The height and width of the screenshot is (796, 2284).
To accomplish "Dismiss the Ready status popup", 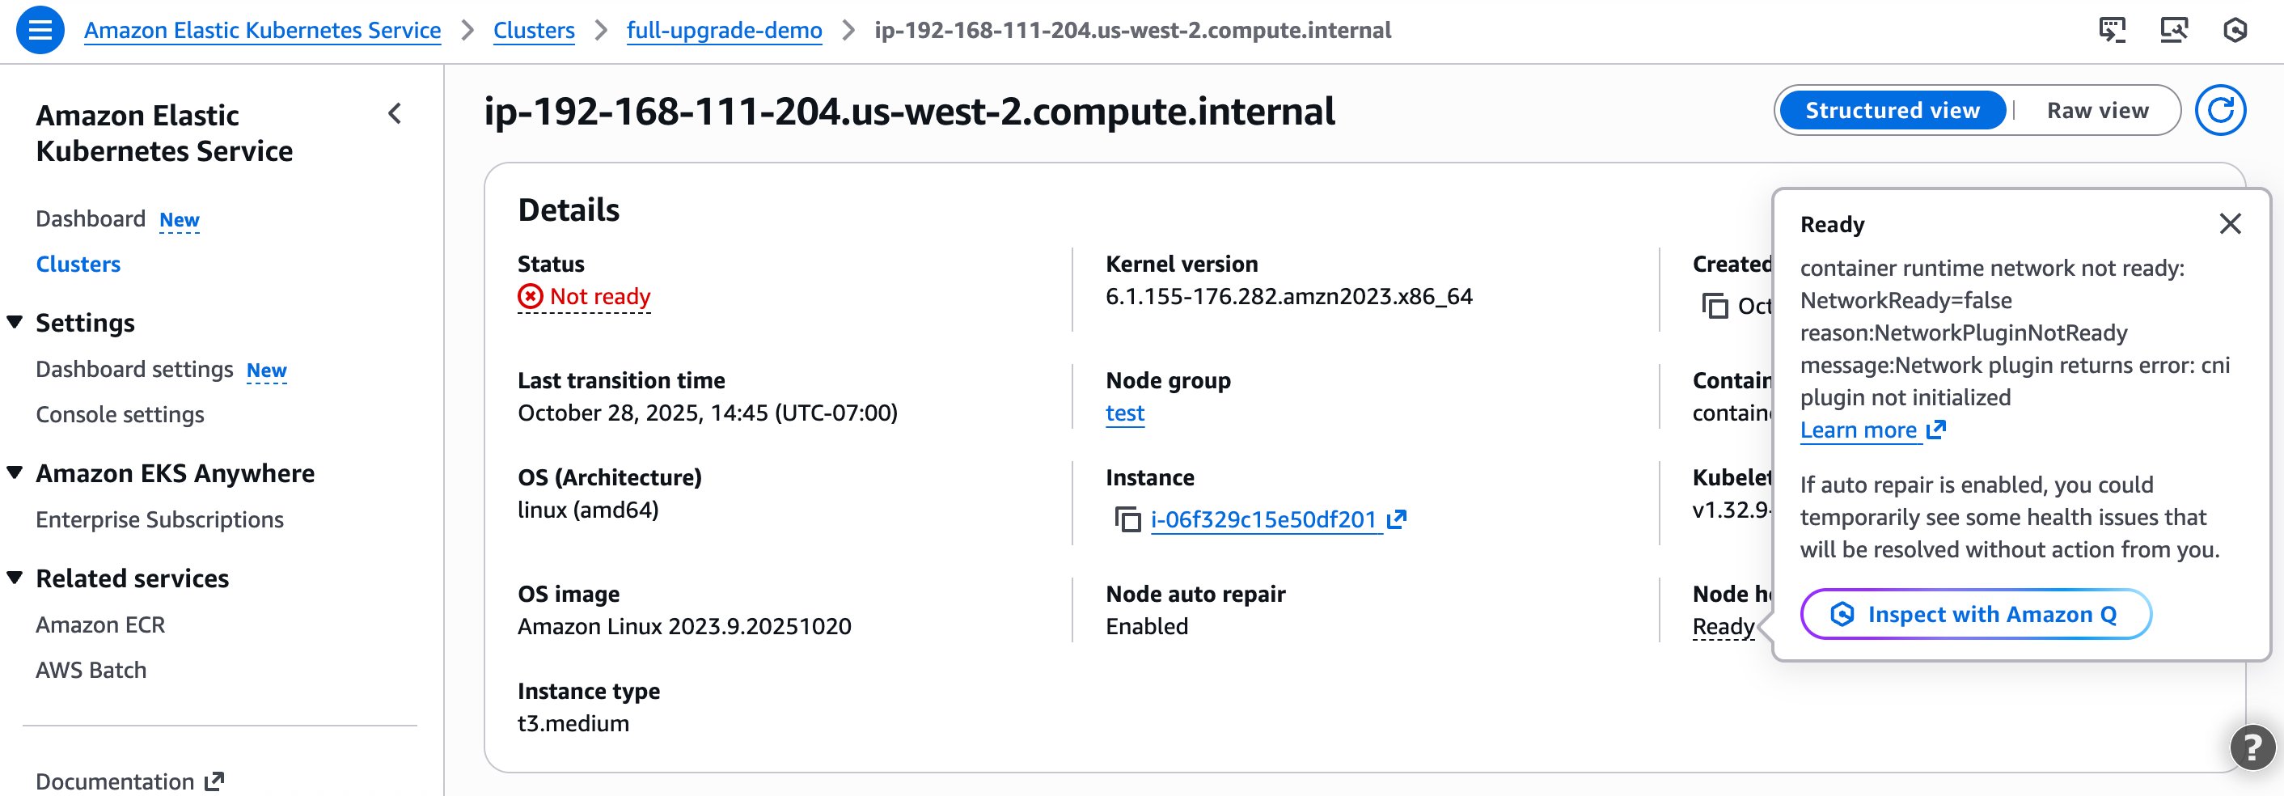I will [x=2231, y=225].
